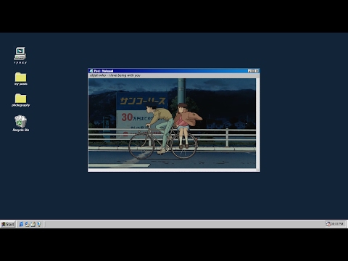Select the photography folder on the desktop
The image size is (348, 261).
coord(20,100)
